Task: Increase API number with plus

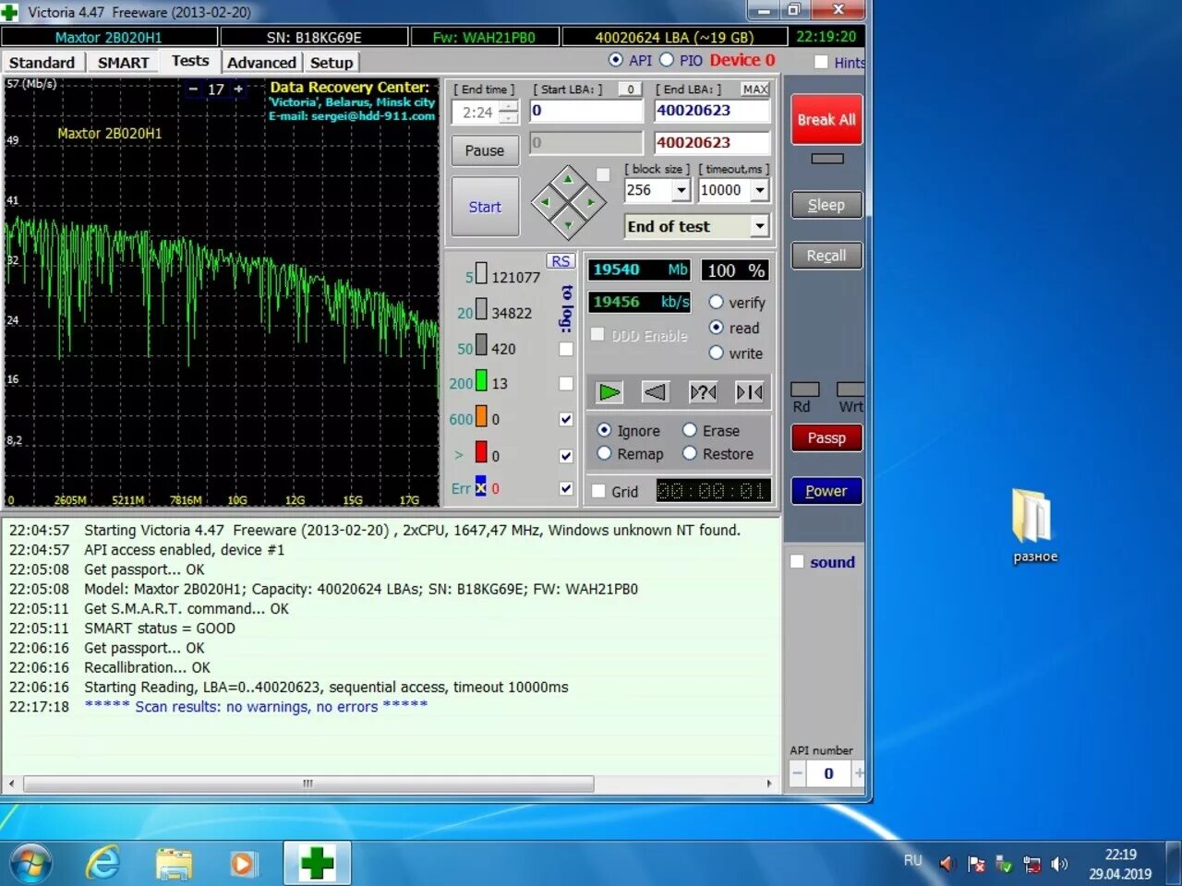Action: coord(859,773)
